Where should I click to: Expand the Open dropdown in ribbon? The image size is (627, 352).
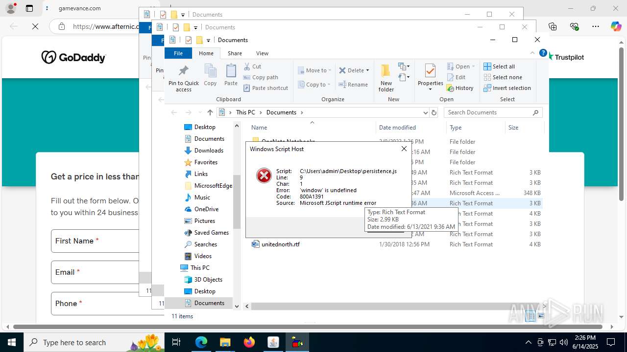coord(474,66)
